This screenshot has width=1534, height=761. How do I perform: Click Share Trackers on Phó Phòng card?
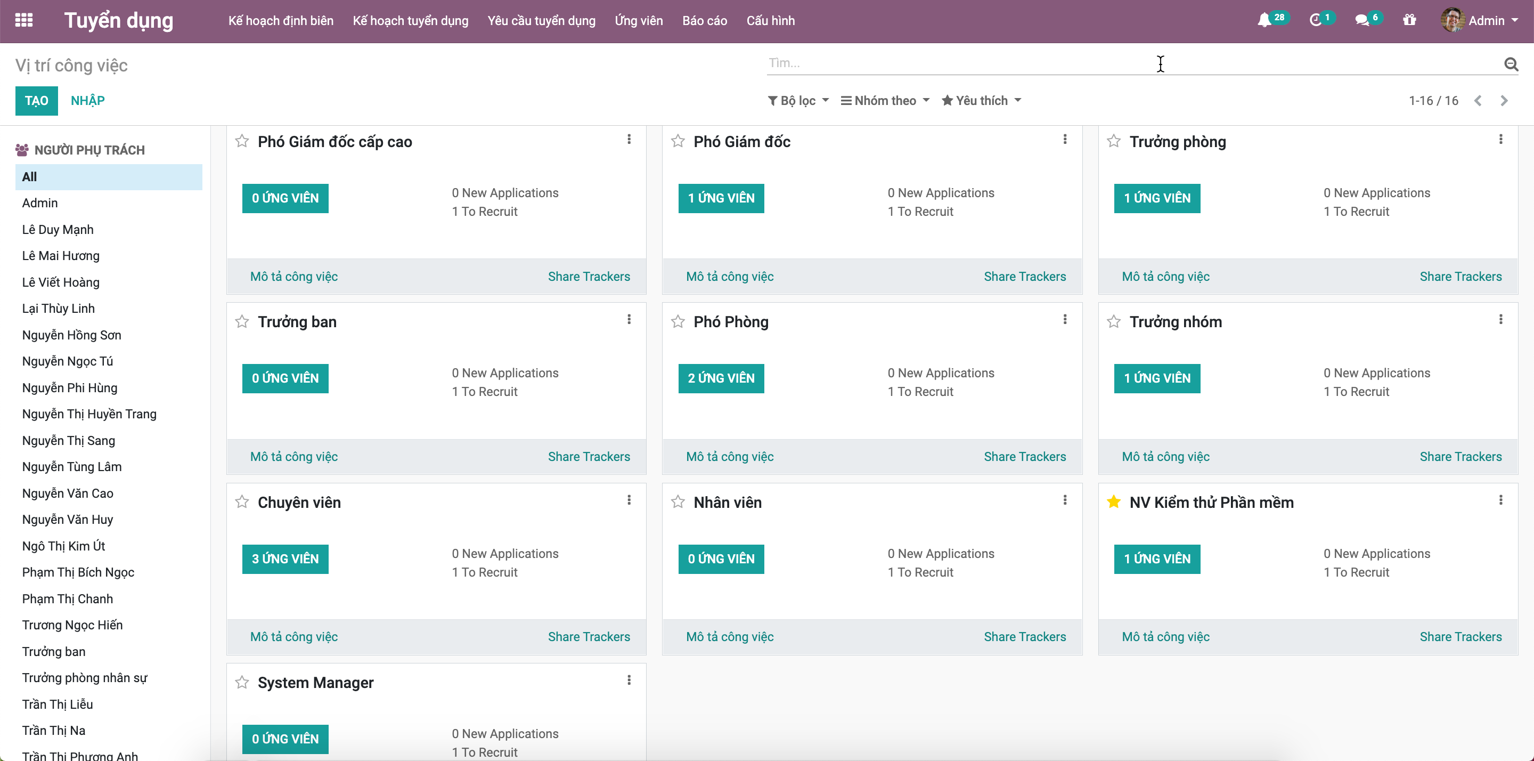pyautogui.click(x=1024, y=457)
